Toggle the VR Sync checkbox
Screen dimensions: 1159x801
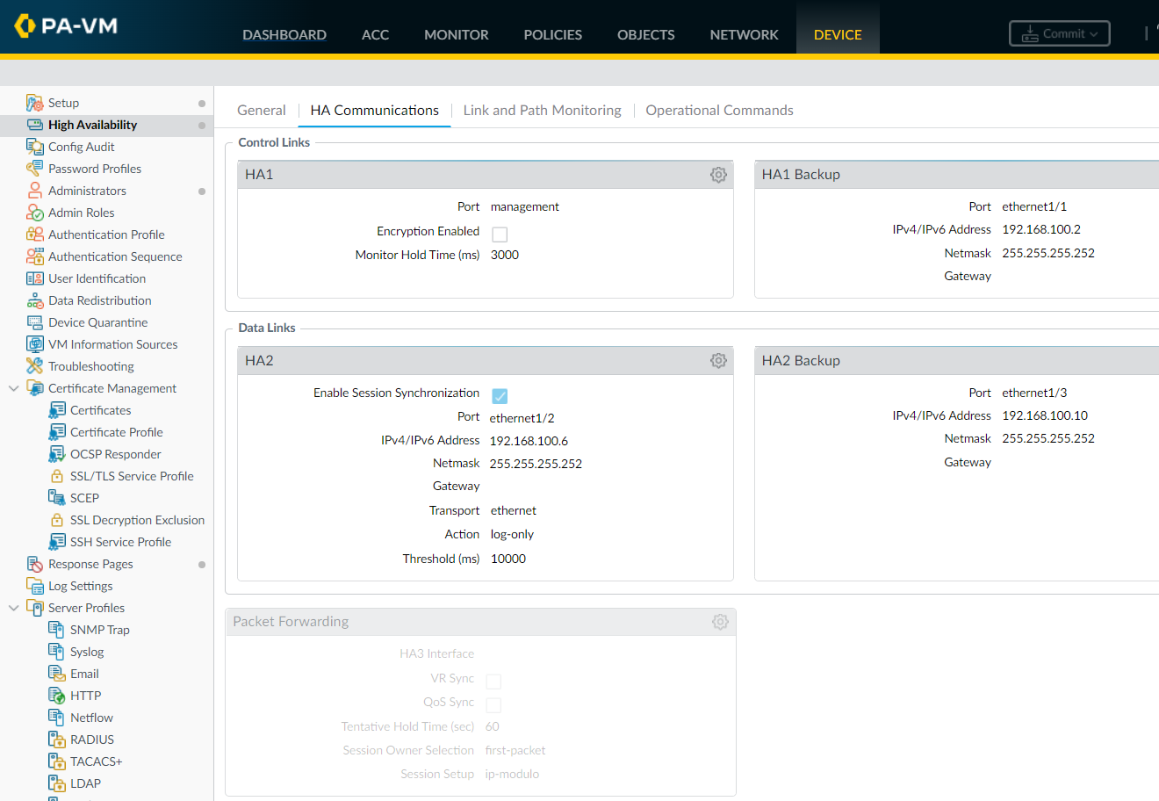pyautogui.click(x=493, y=681)
